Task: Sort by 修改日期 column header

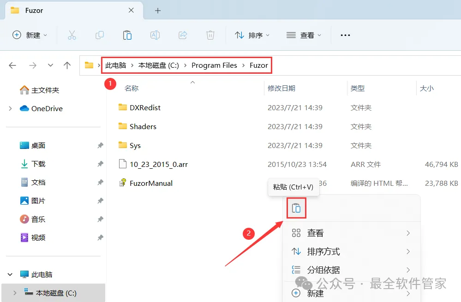Action: point(281,88)
